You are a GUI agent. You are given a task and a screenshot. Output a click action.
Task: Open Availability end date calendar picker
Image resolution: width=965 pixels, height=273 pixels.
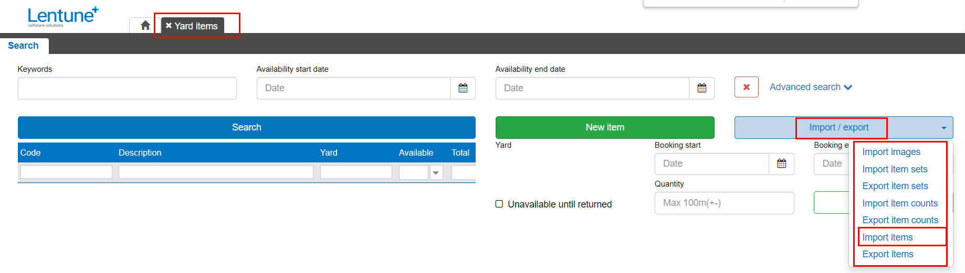701,88
